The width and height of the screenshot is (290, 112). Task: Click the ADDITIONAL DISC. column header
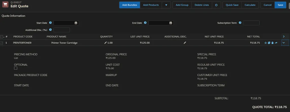click(176, 37)
